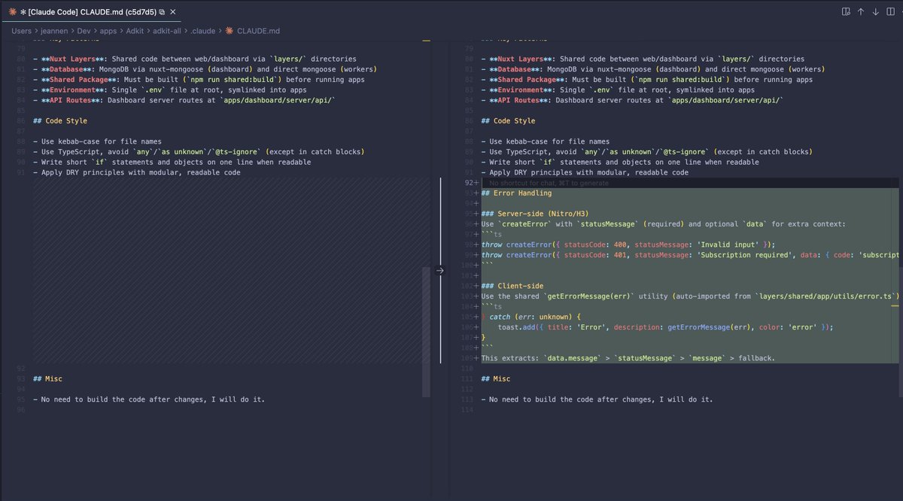Screen dimensions: 903x501
Task: Click 'No need to build' line, right pane
Action: pos(597,399)
